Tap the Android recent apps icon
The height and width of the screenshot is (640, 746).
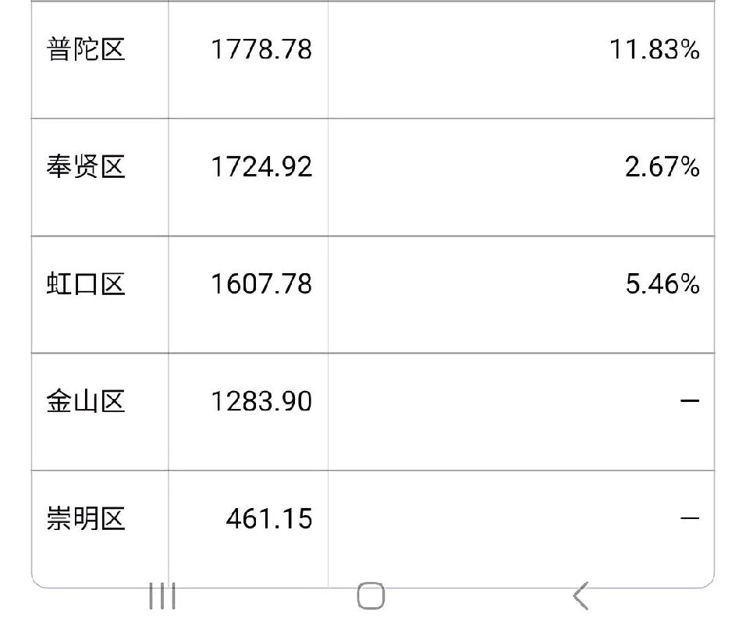pos(162,596)
